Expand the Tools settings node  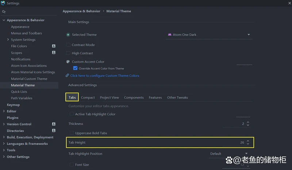click(4, 150)
